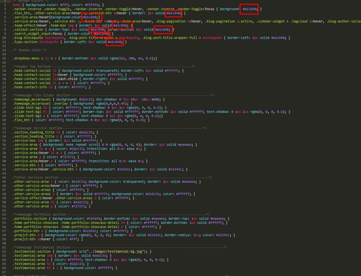Click ".service-effect:hover" selector on line 49
Viewport: 361px width, 276px height.
pyautogui.click(x=32, y=199)
